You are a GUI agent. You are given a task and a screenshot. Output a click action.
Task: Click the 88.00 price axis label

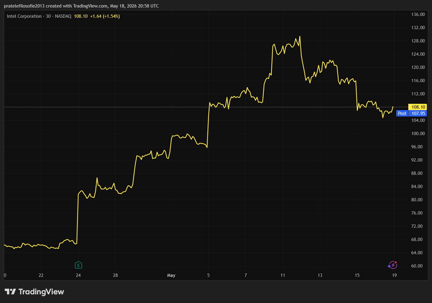pos(417,173)
